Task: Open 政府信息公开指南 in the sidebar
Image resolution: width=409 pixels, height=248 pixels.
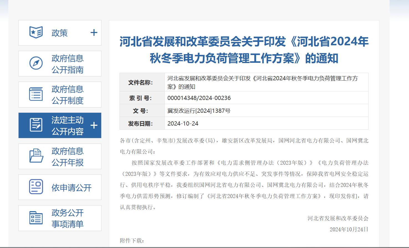Action: coord(60,64)
